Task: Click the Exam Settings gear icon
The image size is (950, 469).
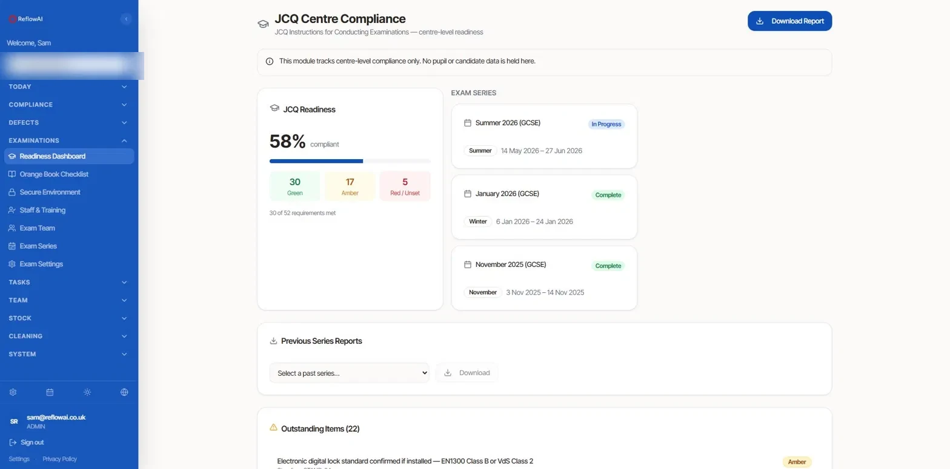Action: (x=12, y=264)
